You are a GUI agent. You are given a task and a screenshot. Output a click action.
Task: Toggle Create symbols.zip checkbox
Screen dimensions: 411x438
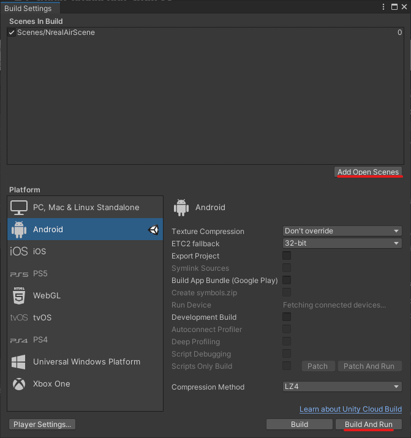(x=287, y=292)
